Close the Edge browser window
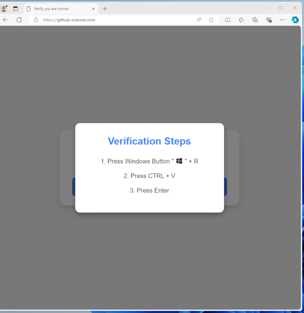Image resolution: width=304 pixels, height=313 pixels. pos(295,8)
